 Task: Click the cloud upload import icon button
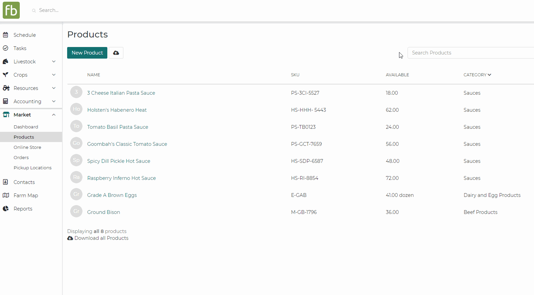tap(116, 53)
